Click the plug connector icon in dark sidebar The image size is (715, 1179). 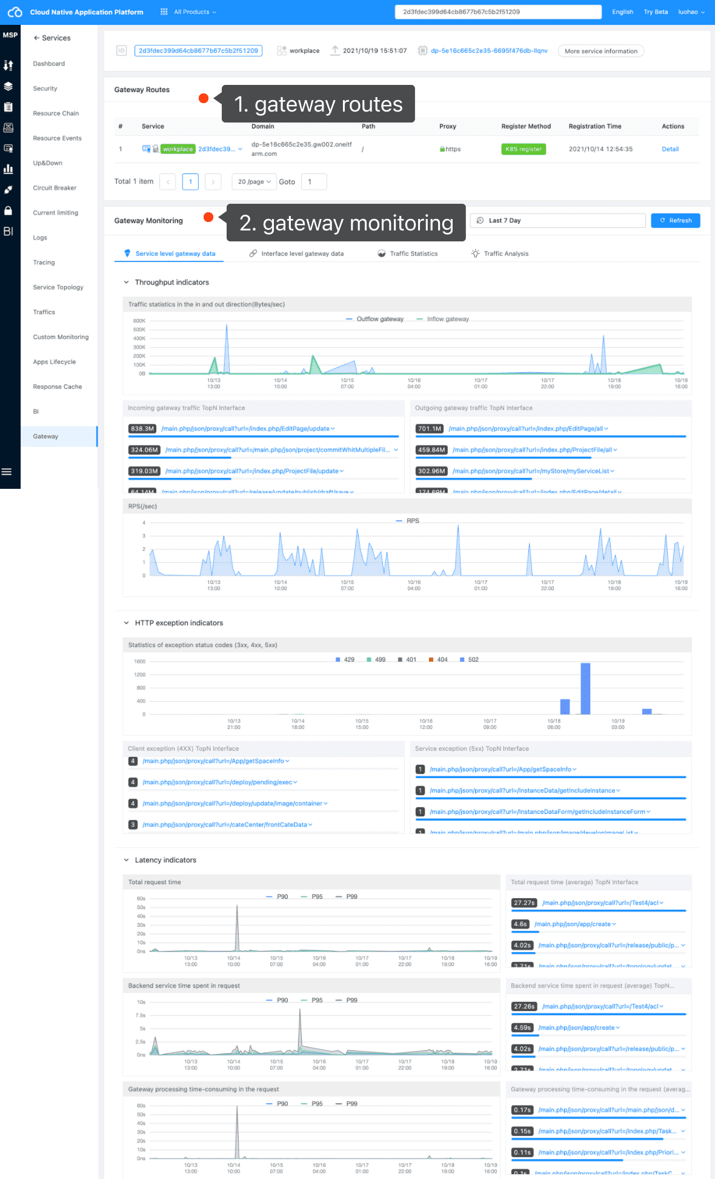(x=8, y=190)
